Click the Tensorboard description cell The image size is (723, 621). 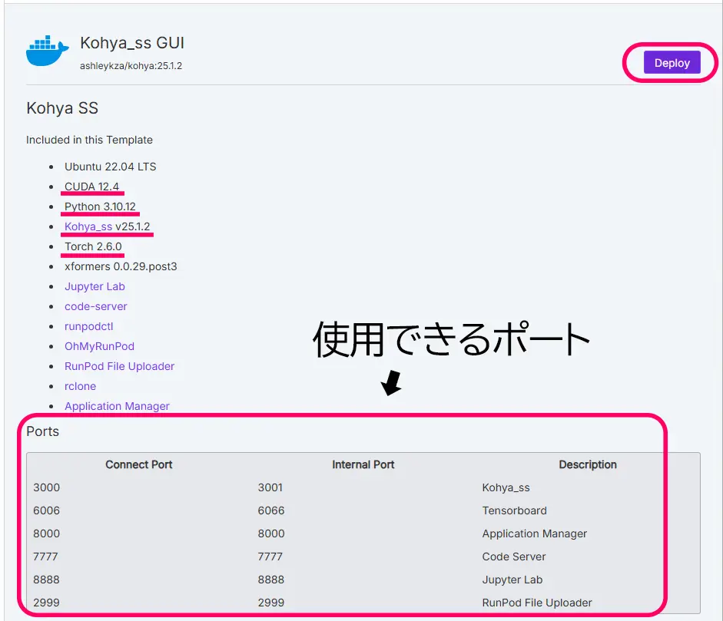pos(515,510)
